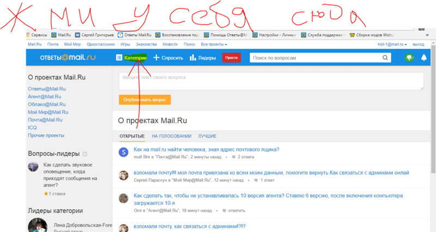Click Оля's avatar in the question list
Image resolution: width=436 pixels, height=232 pixels.
click(124, 198)
